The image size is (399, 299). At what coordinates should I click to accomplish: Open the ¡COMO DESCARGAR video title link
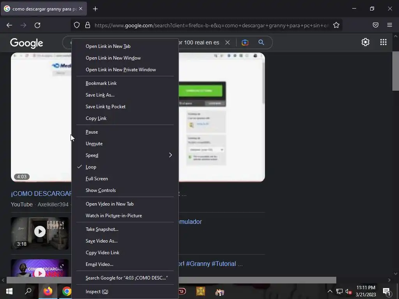[41, 194]
